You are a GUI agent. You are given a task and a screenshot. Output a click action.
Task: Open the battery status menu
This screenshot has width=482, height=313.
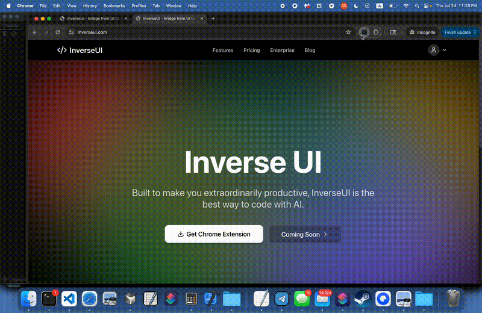393,6
